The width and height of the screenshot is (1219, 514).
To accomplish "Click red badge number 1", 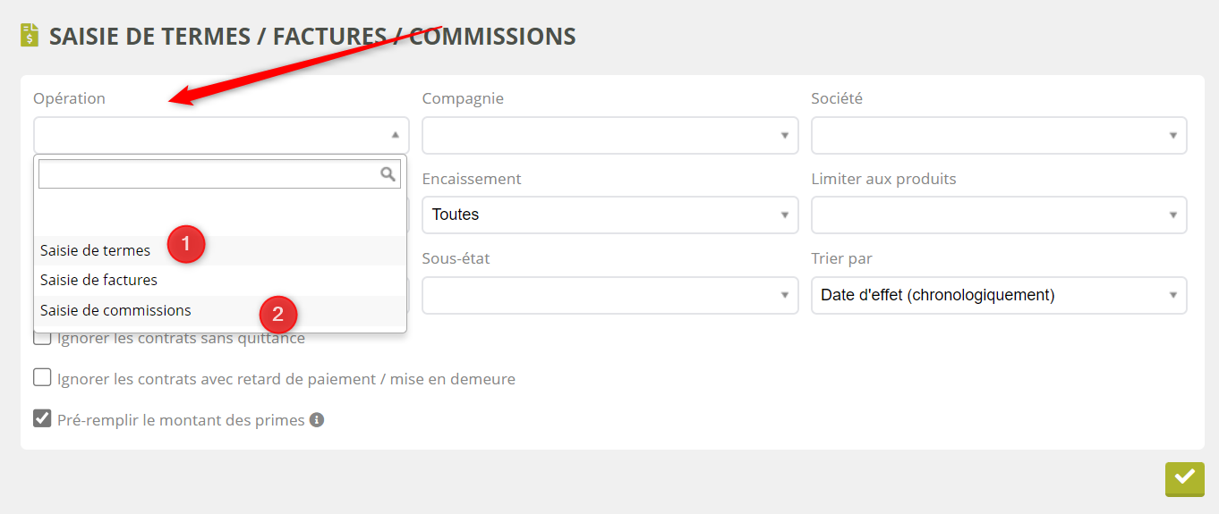I will pos(186,244).
